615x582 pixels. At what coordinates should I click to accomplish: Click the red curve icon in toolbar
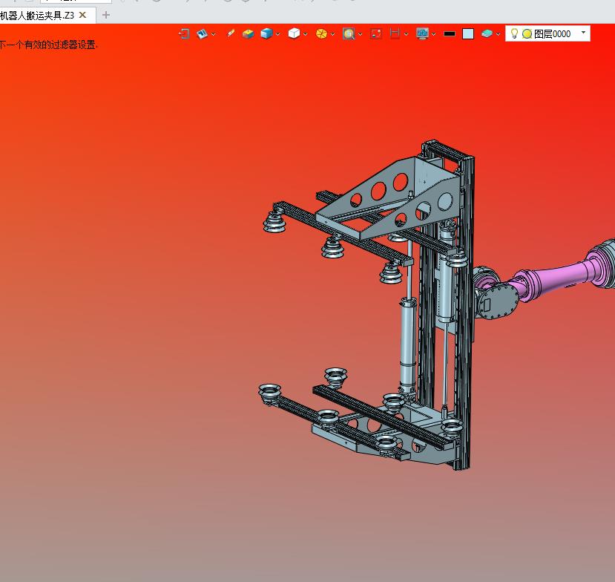click(x=375, y=34)
